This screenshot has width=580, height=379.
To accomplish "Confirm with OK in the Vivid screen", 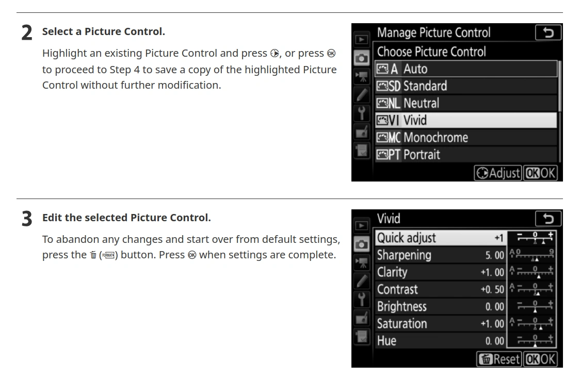I will 541,359.
